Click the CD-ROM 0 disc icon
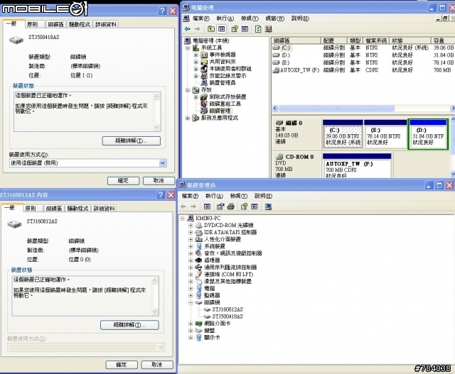This screenshot has width=455, height=374. [279, 157]
